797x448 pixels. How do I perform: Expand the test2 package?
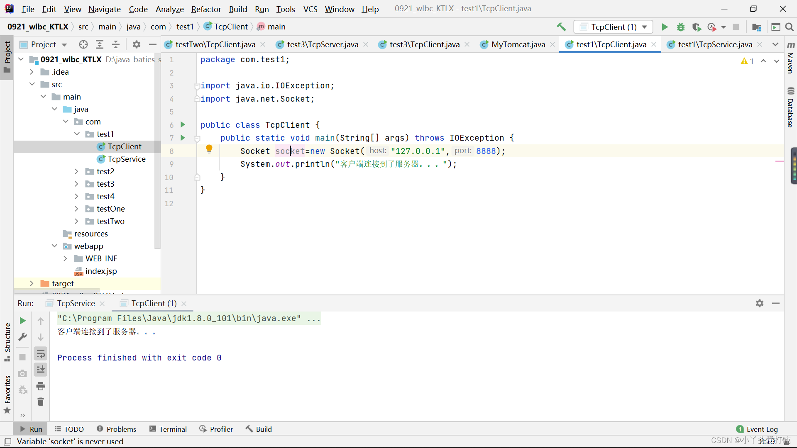point(76,171)
